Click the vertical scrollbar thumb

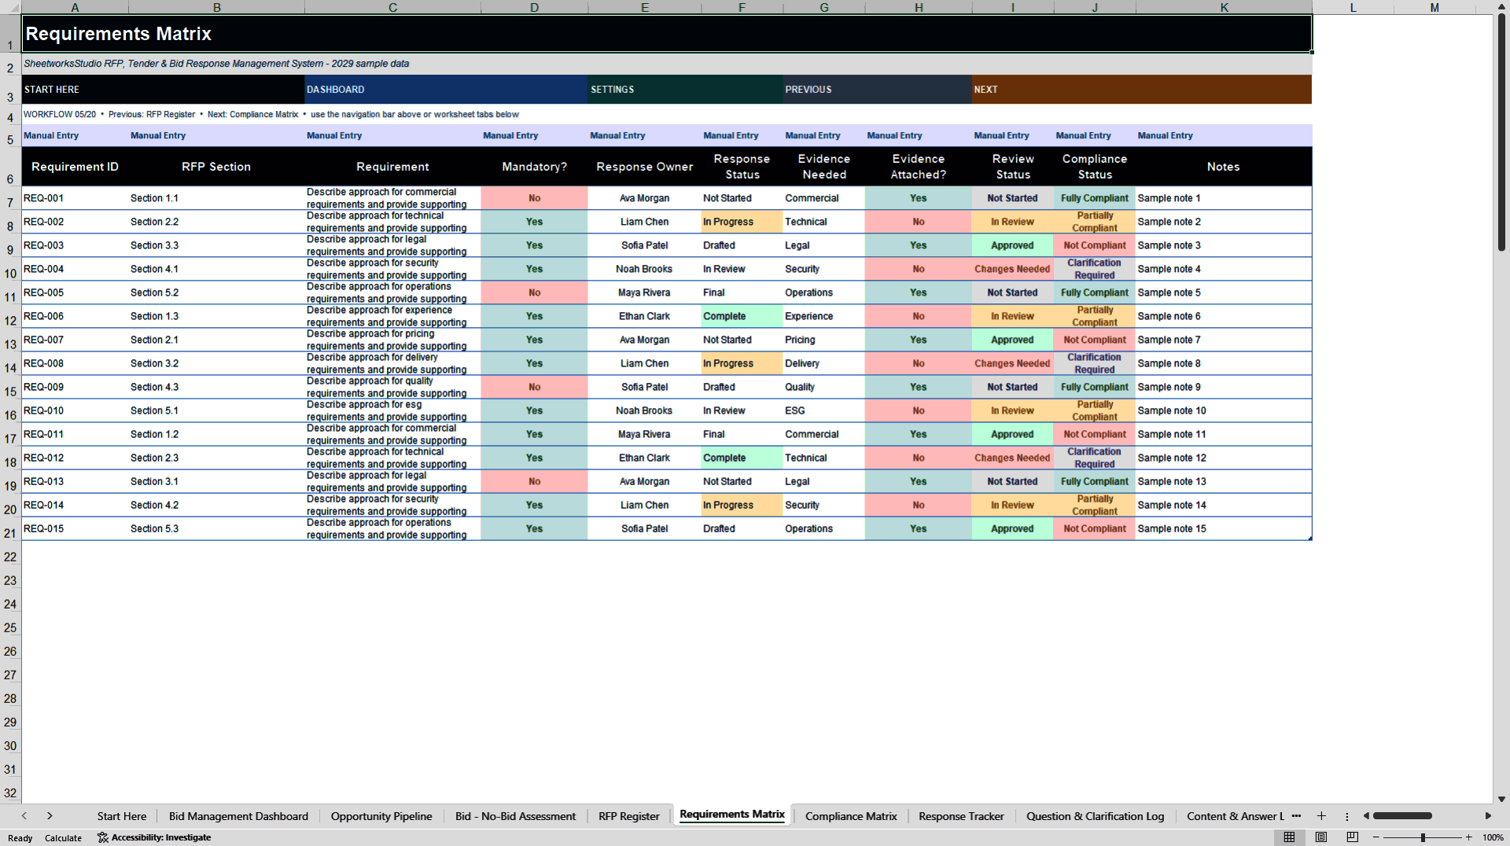pyautogui.click(x=1501, y=132)
